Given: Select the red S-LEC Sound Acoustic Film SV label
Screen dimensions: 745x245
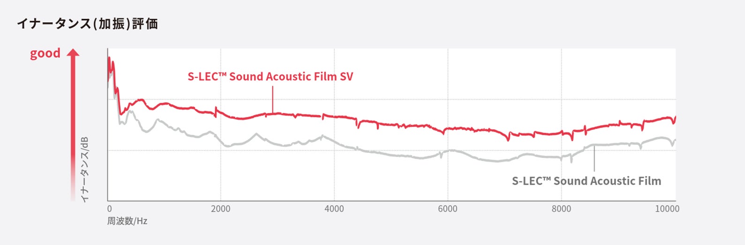Looking at the screenshot, I should (x=270, y=77).
